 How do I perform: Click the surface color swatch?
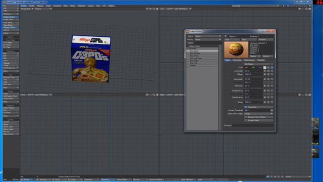264,68
